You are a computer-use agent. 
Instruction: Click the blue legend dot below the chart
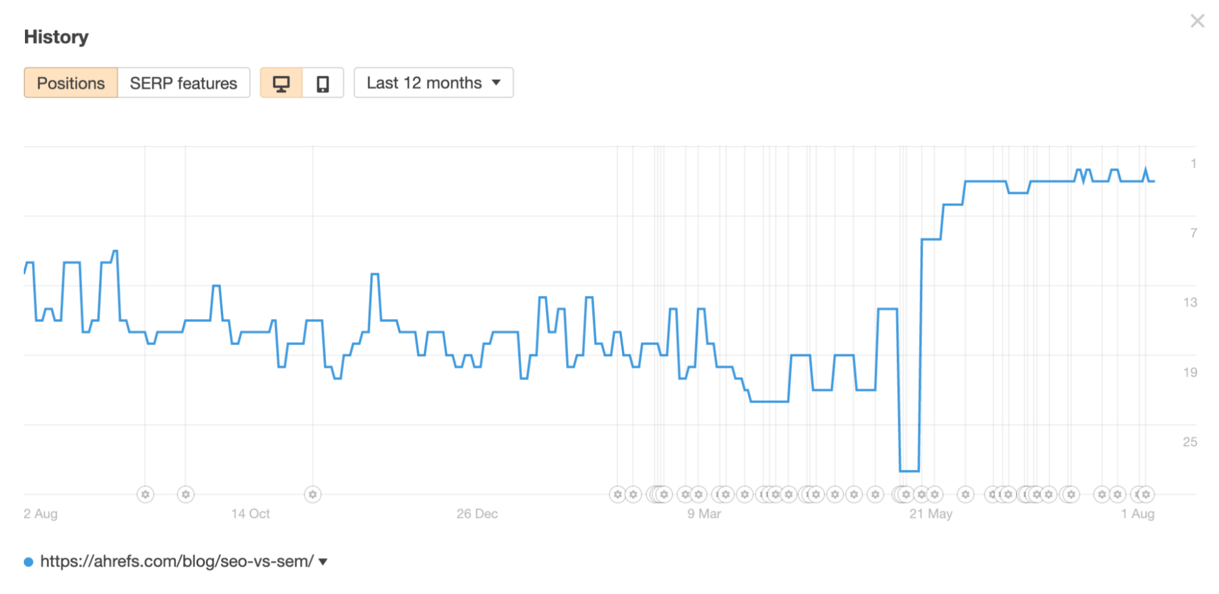[27, 560]
